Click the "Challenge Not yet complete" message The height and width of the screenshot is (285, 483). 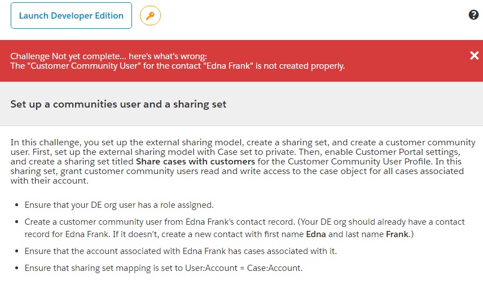109,56
